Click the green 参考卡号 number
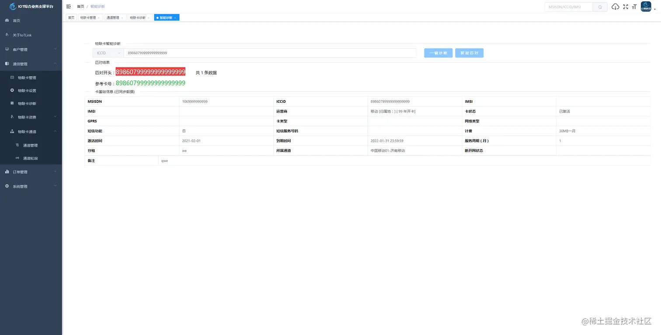The width and height of the screenshot is (661, 335). click(x=150, y=83)
